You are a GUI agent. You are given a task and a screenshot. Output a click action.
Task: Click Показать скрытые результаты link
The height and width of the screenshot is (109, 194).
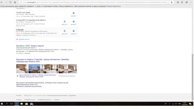tap(29, 86)
